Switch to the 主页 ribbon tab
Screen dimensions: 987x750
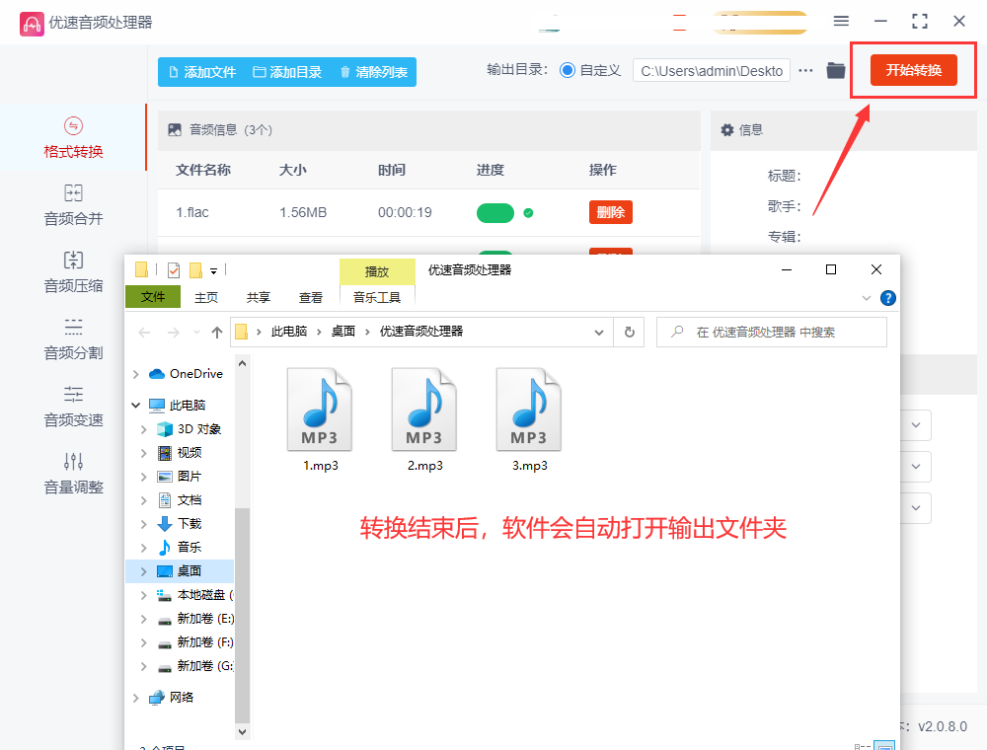pos(206,297)
